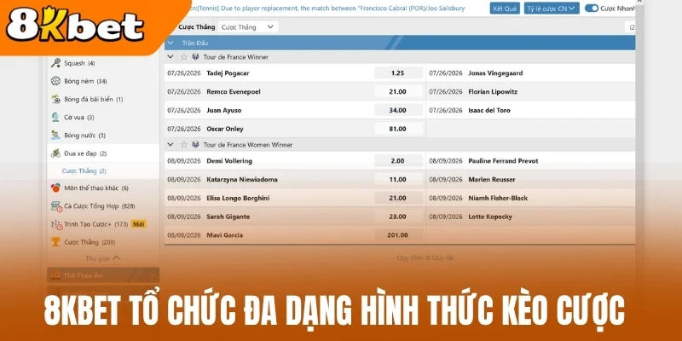Bet on Oscar Onley at 81.00
This screenshot has height=341, width=682.
[x=398, y=129]
